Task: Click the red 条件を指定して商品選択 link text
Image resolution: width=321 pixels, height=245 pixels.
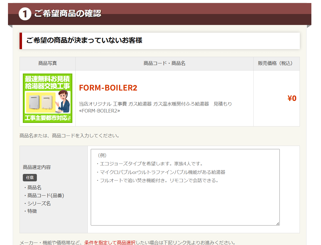Action: (x=110, y=243)
